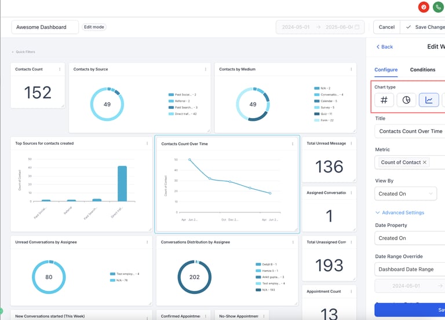The width and height of the screenshot is (445, 320).
Task: Switch to the Conditions tab
Action: (x=422, y=69)
